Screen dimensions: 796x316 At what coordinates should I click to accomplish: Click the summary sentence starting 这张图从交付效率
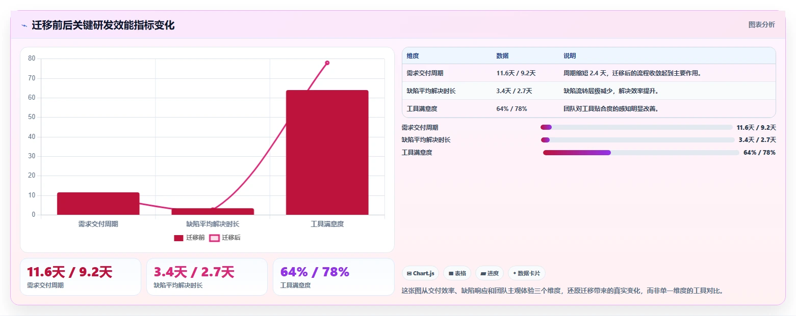[x=562, y=291]
